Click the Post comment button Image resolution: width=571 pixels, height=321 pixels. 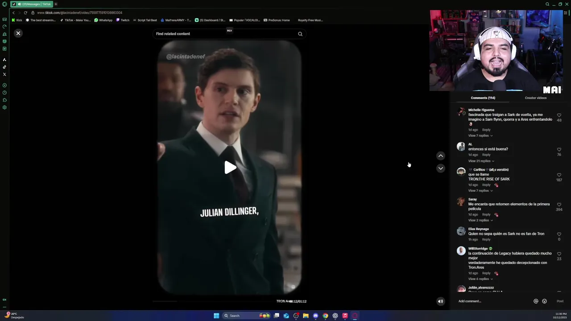pyautogui.click(x=560, y=301)
